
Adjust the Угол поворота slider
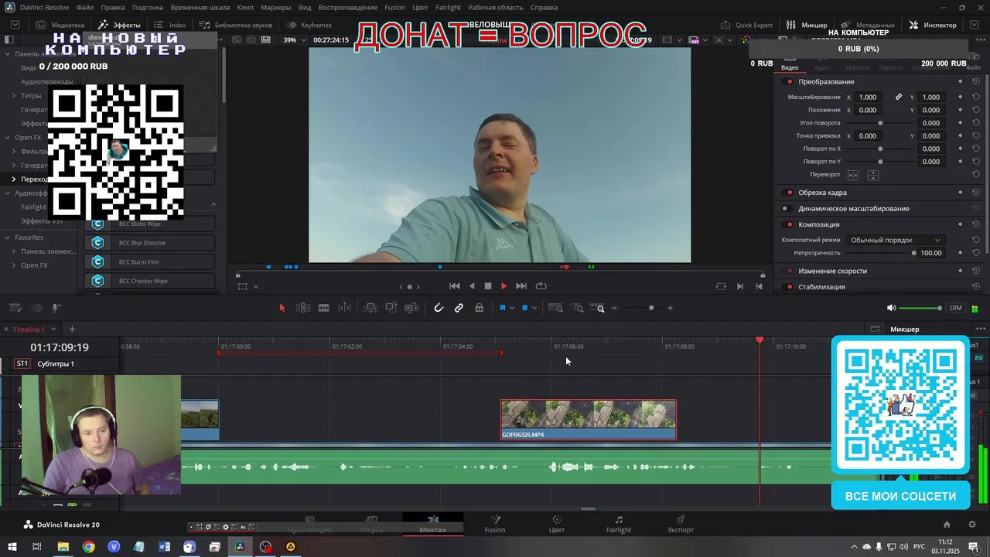click(x=880, y=123)
